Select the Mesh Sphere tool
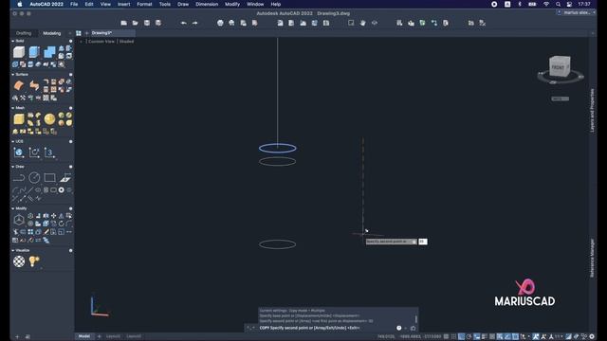The height and width of the screenshot is (341, 607). pyautogui.click(x=49, y=119)
